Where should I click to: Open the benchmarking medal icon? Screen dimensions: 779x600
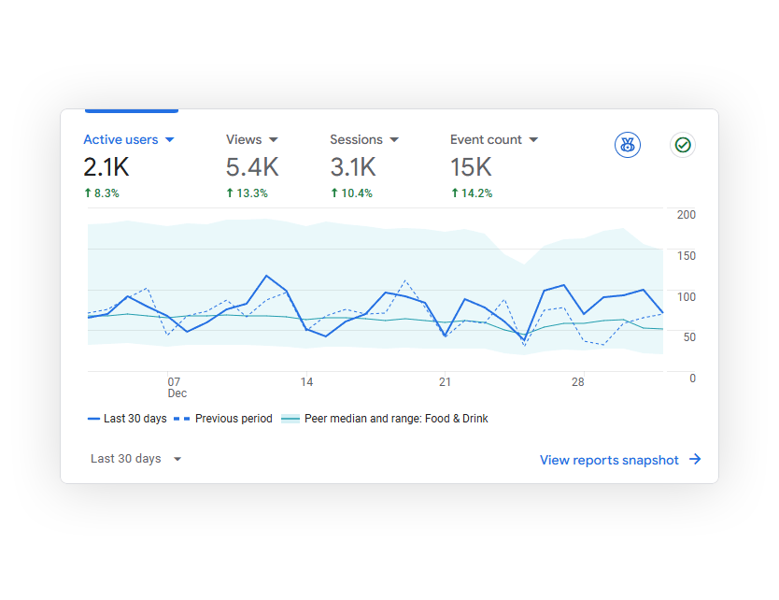click(627, 145)
